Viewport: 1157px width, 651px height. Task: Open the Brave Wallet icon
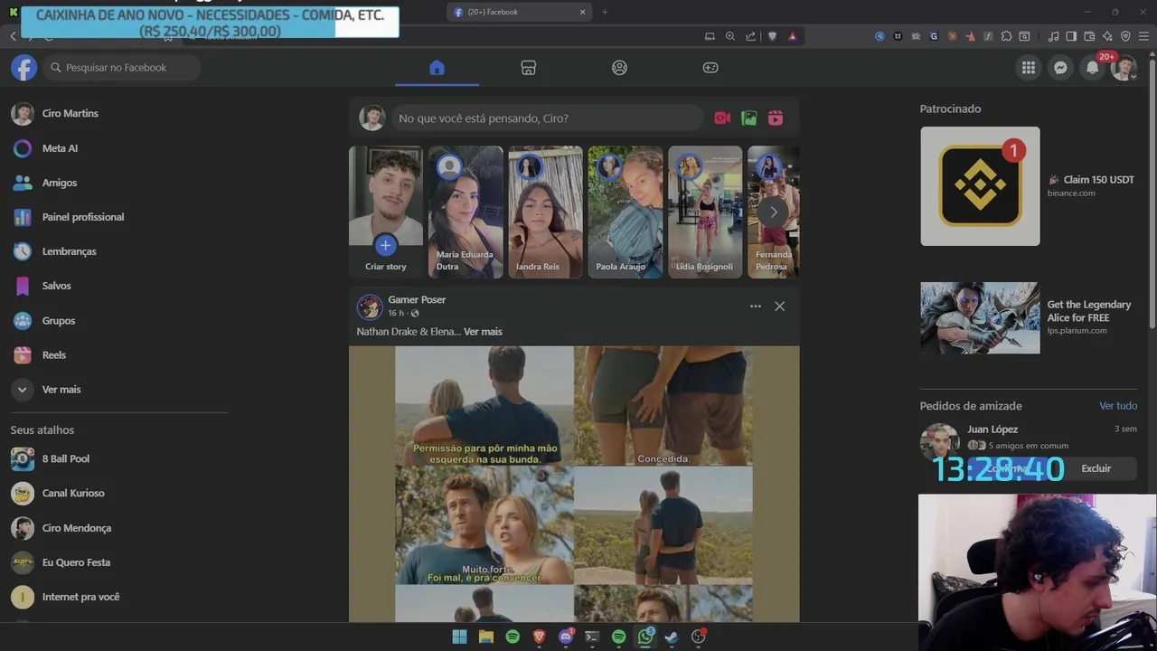[1089, 36]
